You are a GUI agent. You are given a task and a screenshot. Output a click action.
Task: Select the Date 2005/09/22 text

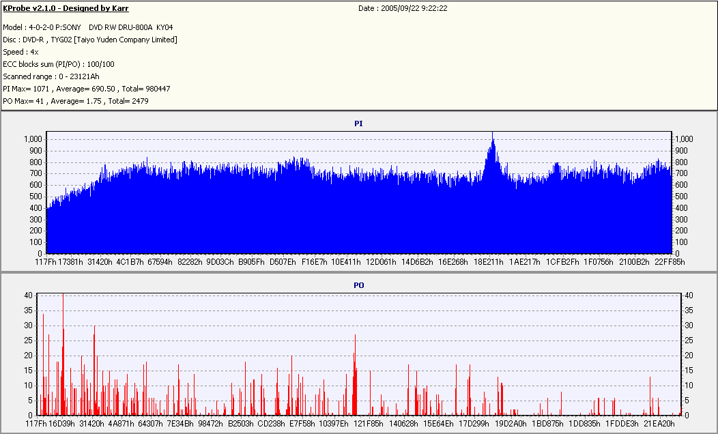coord(403,8)
